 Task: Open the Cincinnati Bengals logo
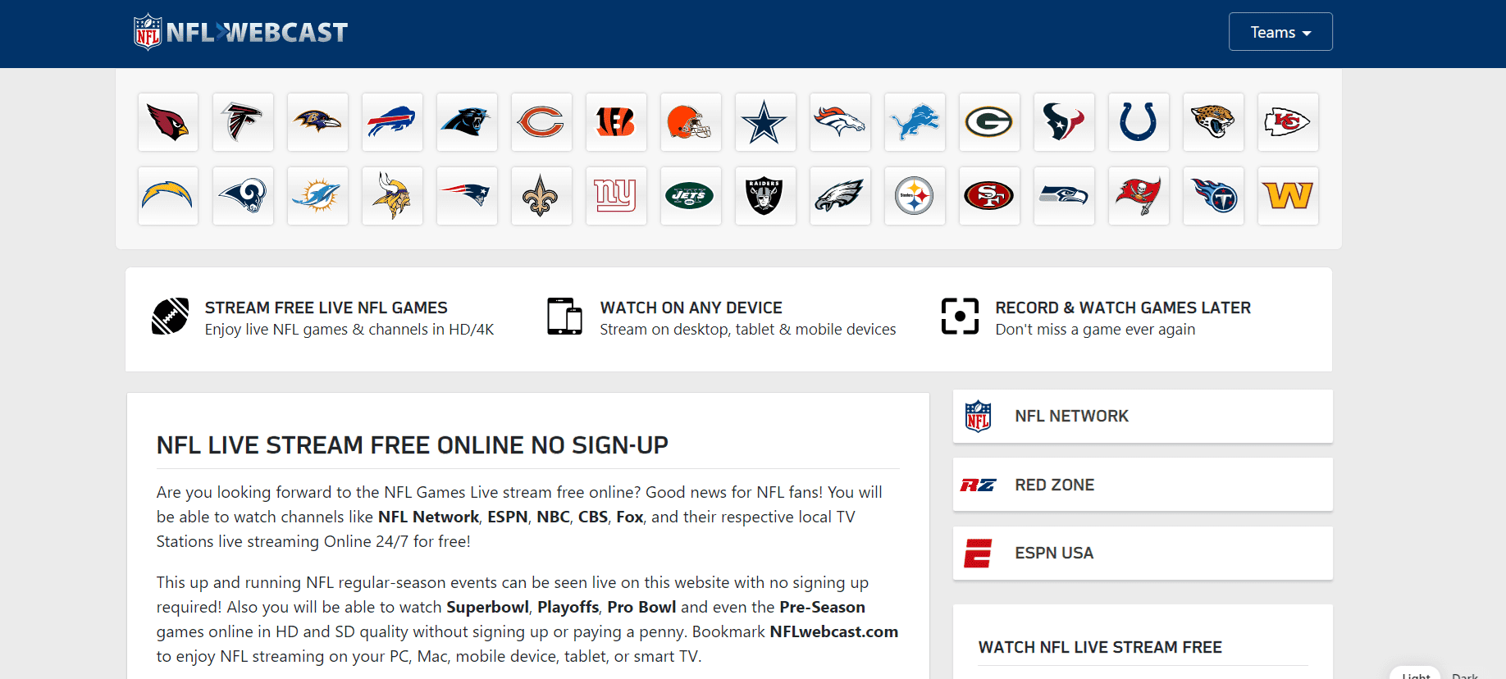[616, 122]
